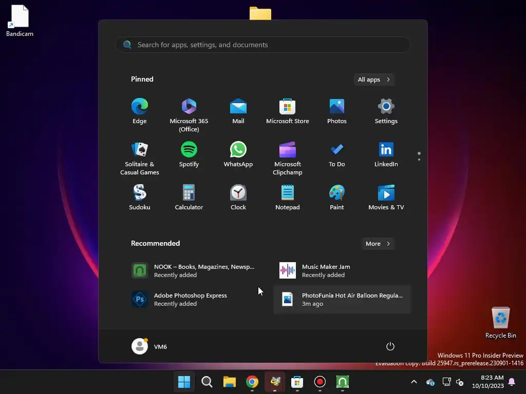This screenshot has height=394, width=526.
Task: Open Spotify
Action: [189, 155]
